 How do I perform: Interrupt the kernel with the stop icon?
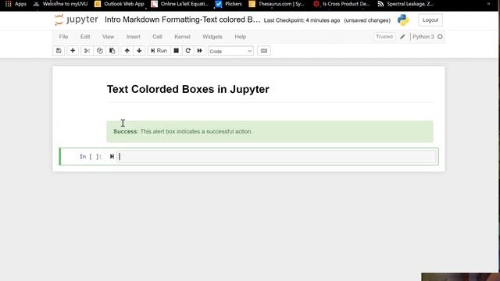(176, 51)
